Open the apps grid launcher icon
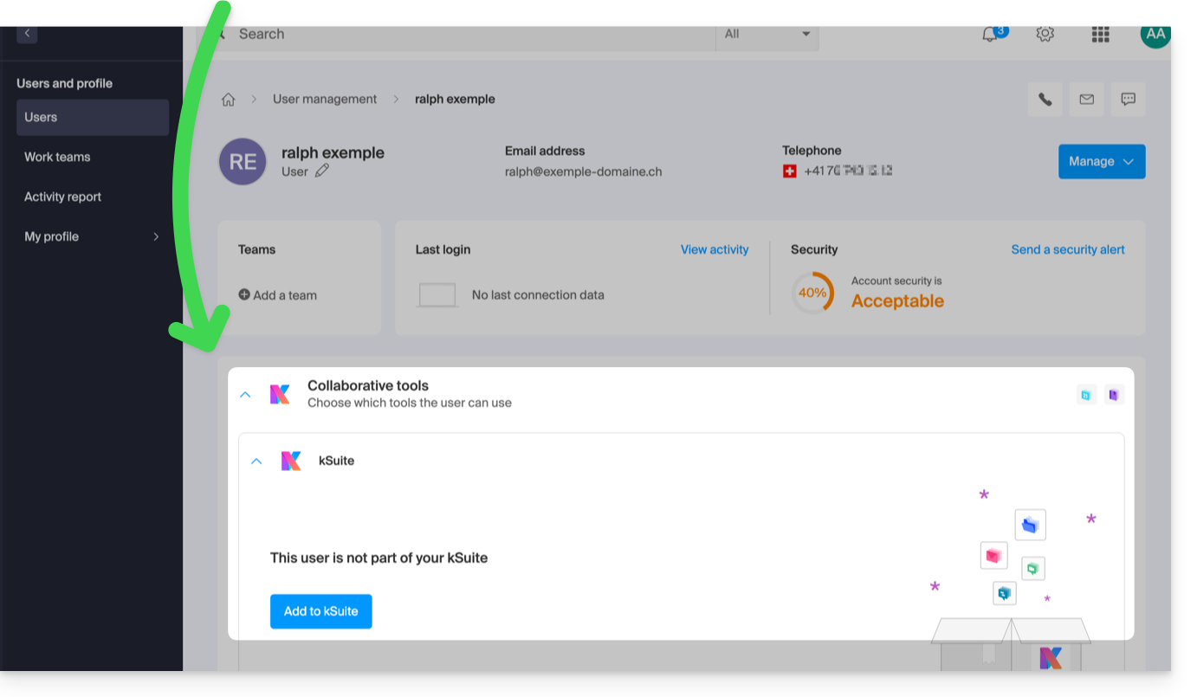Viewport: 1197px width, 697px height. pyautogui.click(x=1100, y=34)
